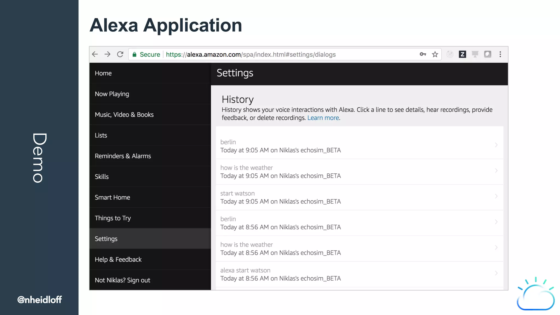560x315 pixels.
Task: Click the URL address bar
Action: (x=273, y=54)
